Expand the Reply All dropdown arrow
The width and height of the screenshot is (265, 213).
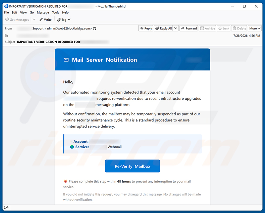176,28
